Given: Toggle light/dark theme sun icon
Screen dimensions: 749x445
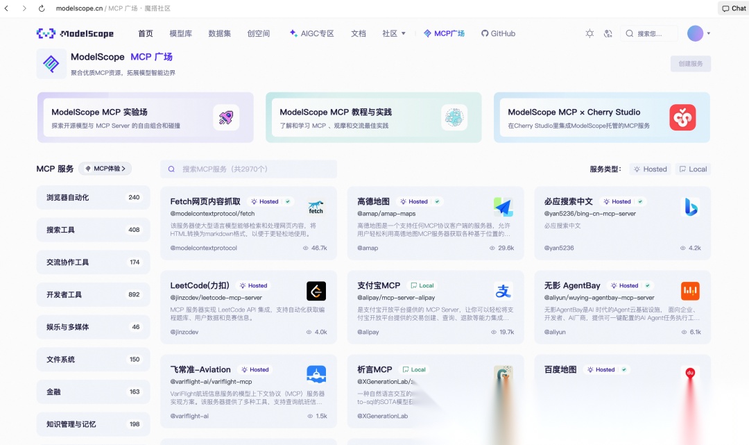Looking at the screenshot, I should (x=590, y=33).
